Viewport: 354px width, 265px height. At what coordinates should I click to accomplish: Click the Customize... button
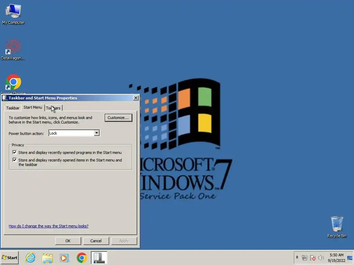click(118, 118)
